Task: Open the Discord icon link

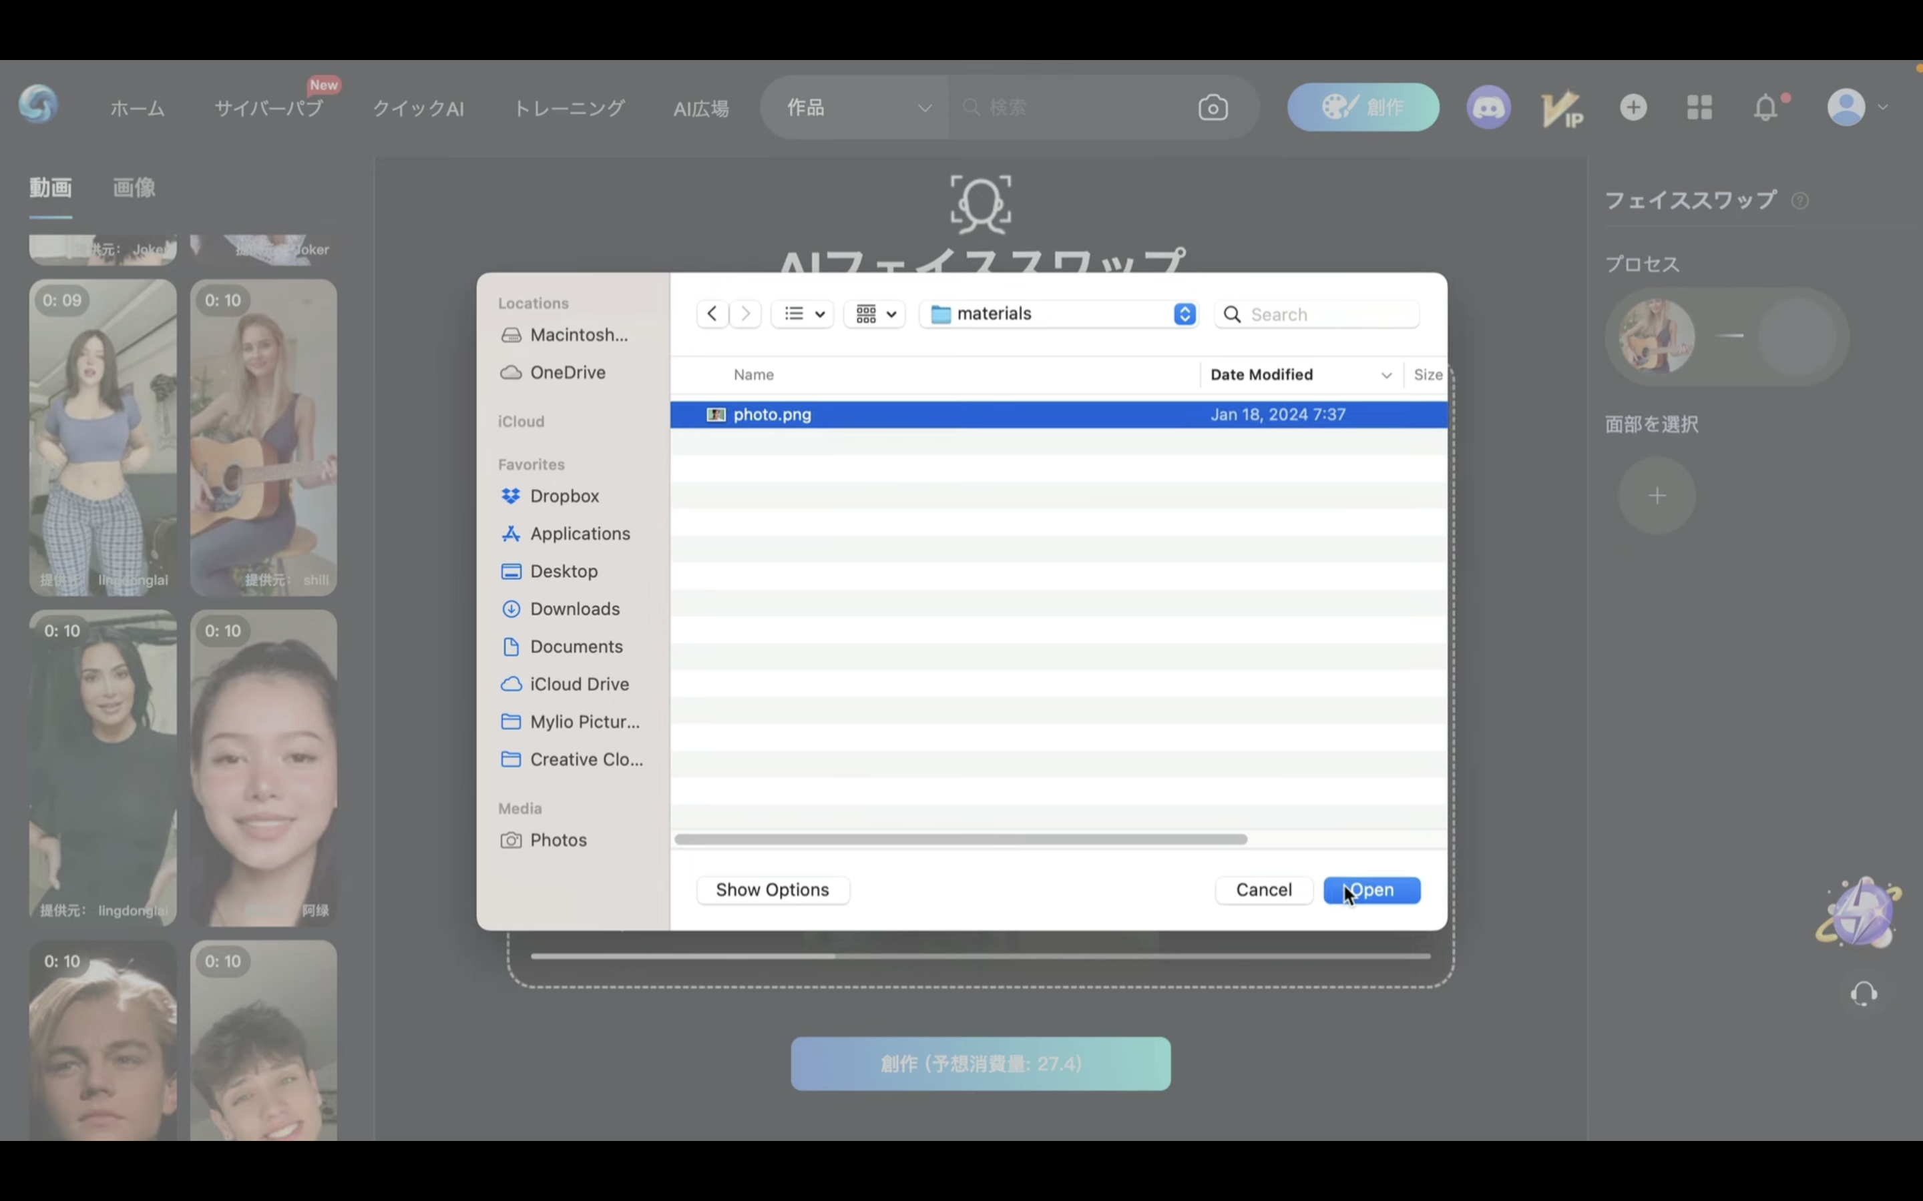Action: (1488, 107)
